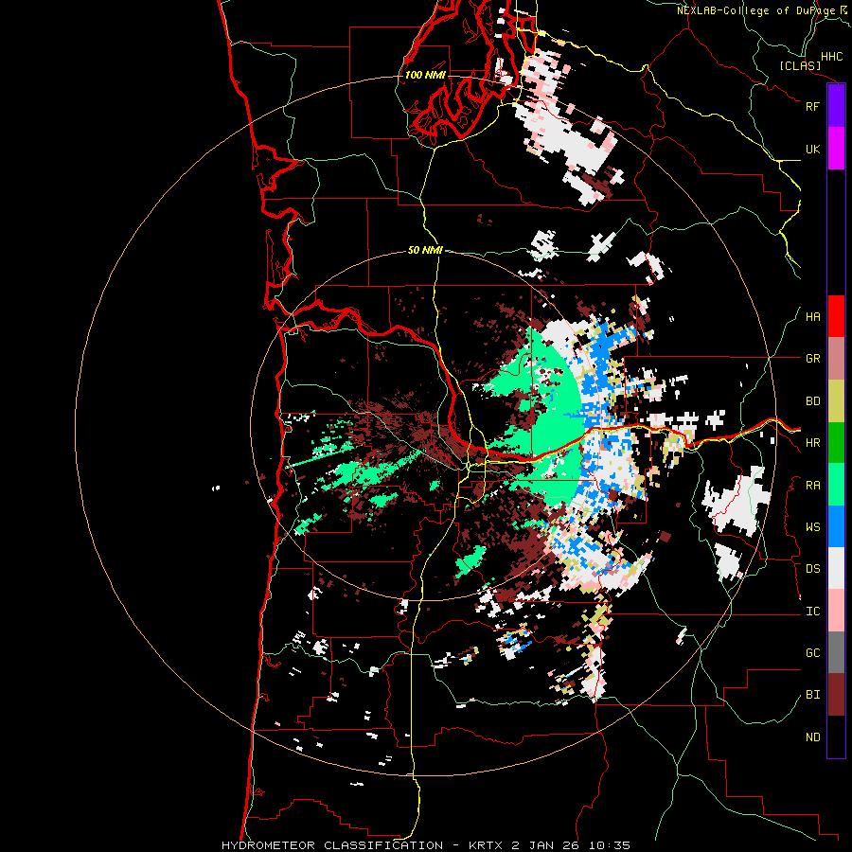Click the 100 NMI range ring label
Screen dimensions: 852x852
click(x=425, y=75)
